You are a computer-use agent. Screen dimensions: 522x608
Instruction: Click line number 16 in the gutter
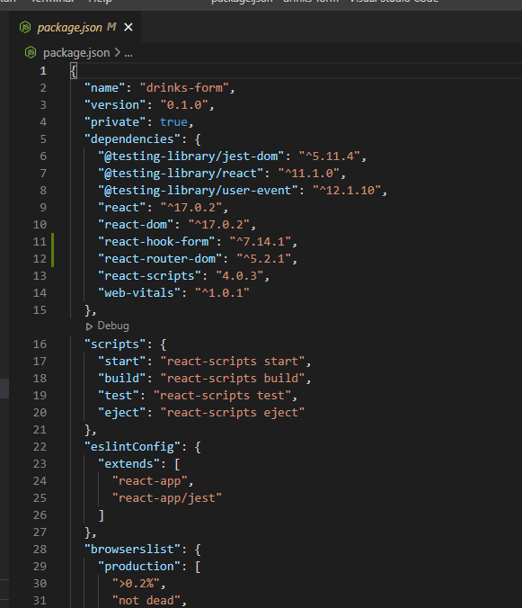tap(40, 344)
